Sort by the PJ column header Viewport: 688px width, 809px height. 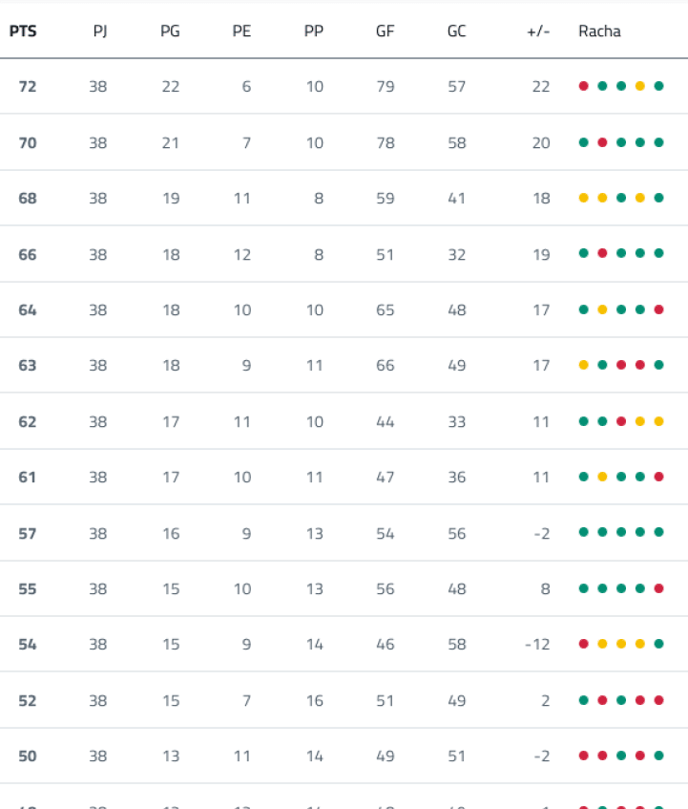pos(100,32)
